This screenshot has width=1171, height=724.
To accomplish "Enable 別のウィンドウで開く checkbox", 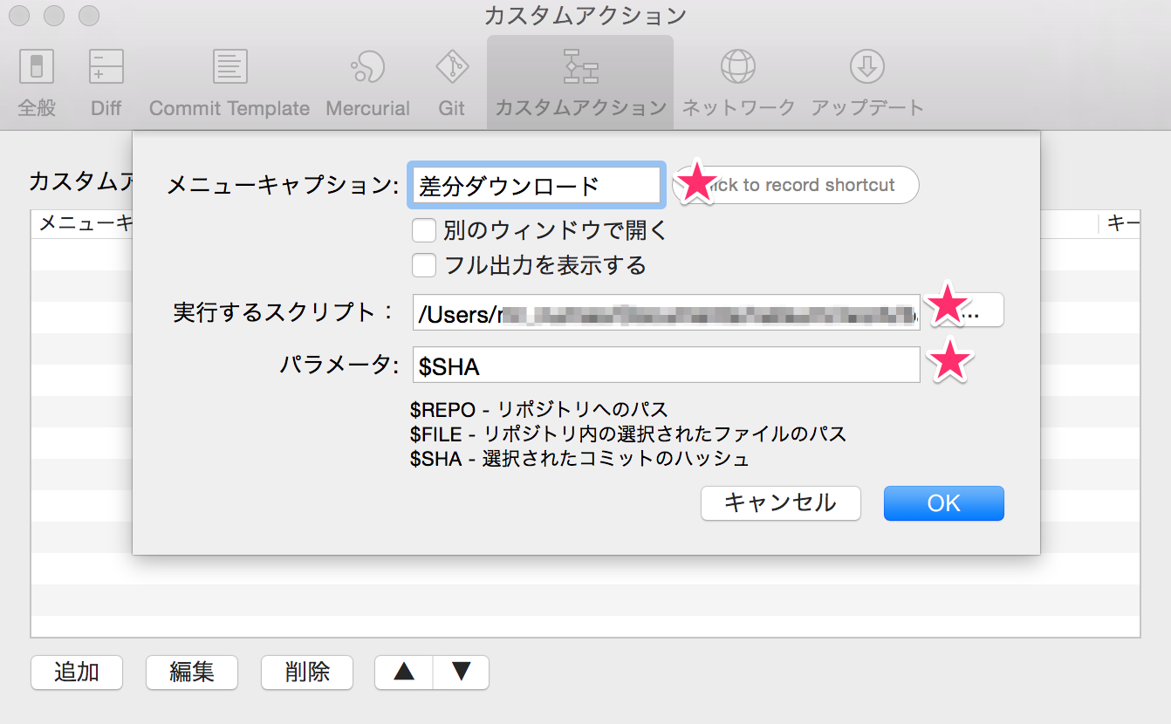I will coord(424,230).
